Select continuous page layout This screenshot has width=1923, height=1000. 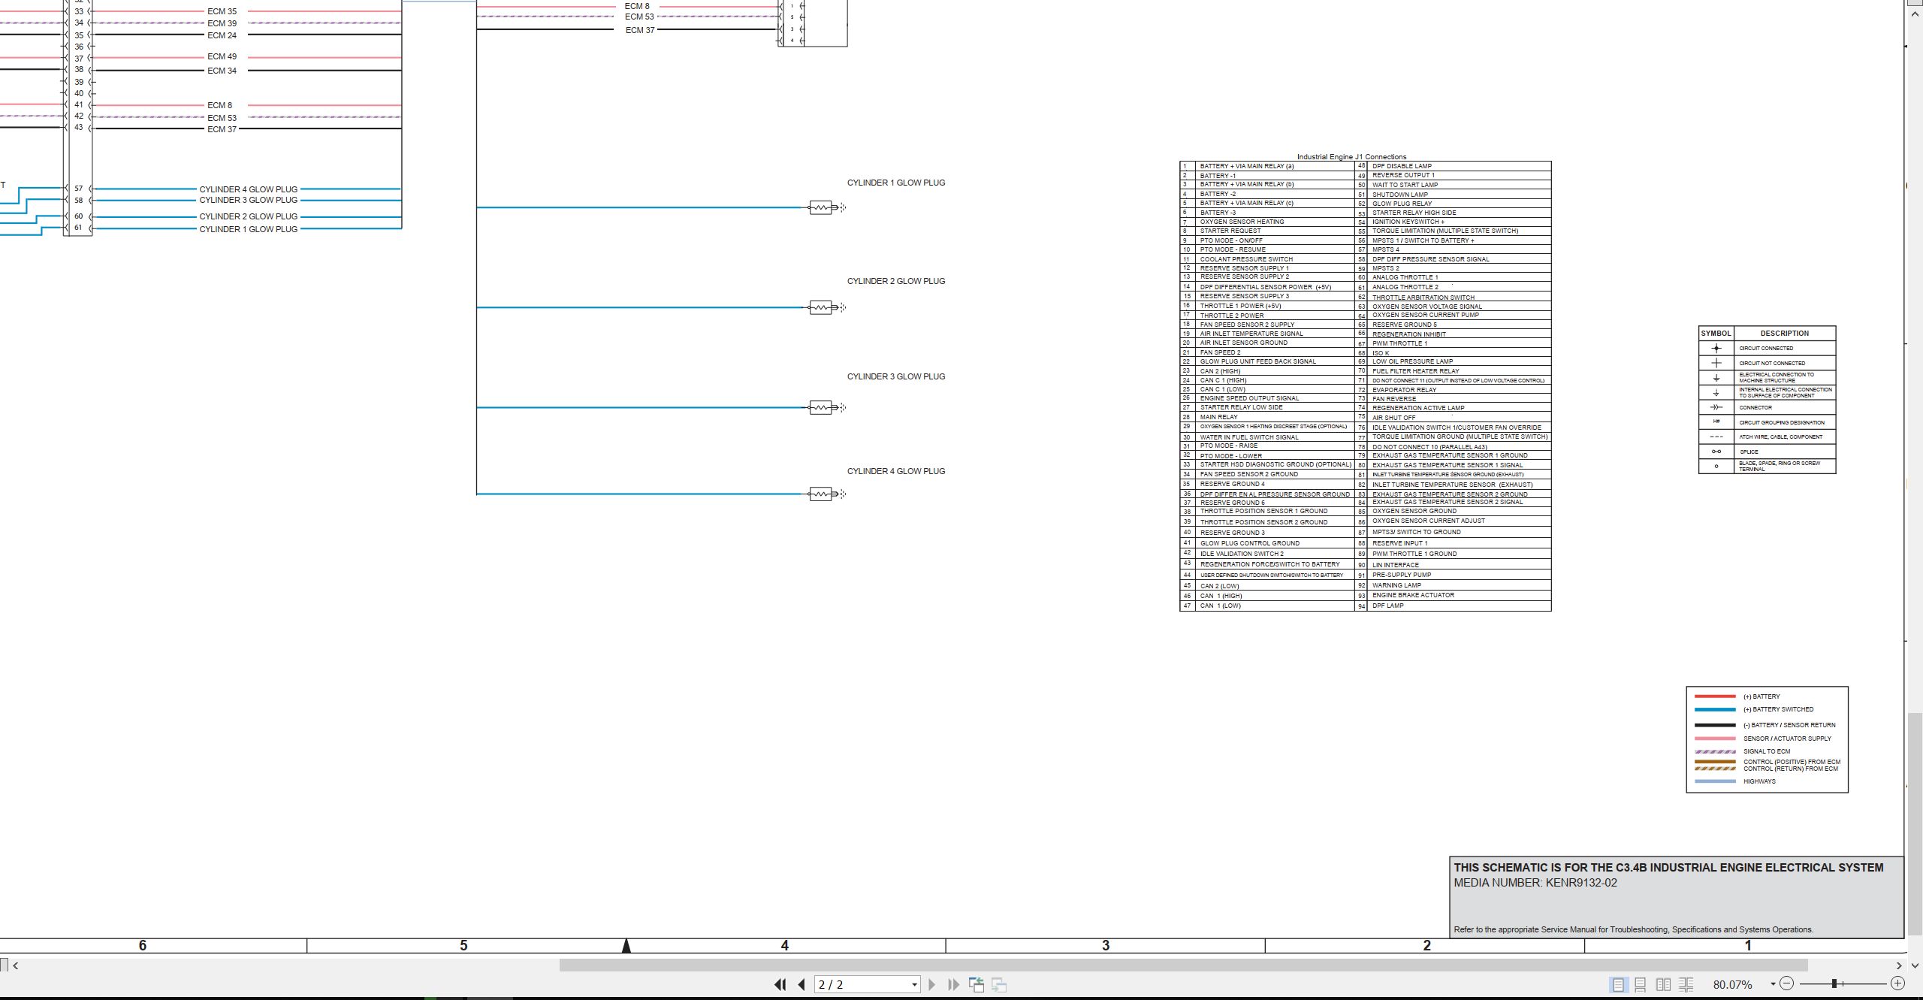pos(1641,984)
